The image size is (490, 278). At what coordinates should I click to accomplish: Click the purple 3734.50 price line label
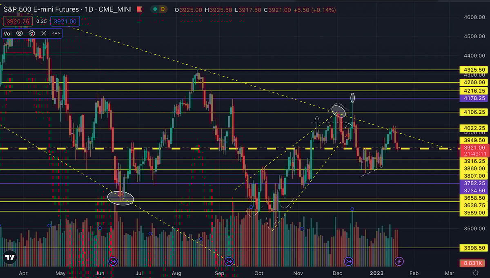pyautogui.click(x=474, y=190)
